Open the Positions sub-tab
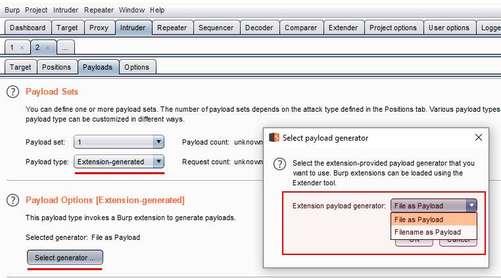Image resolution: width=501 pixels, height=278 pixels. click(x=57, y=67)
